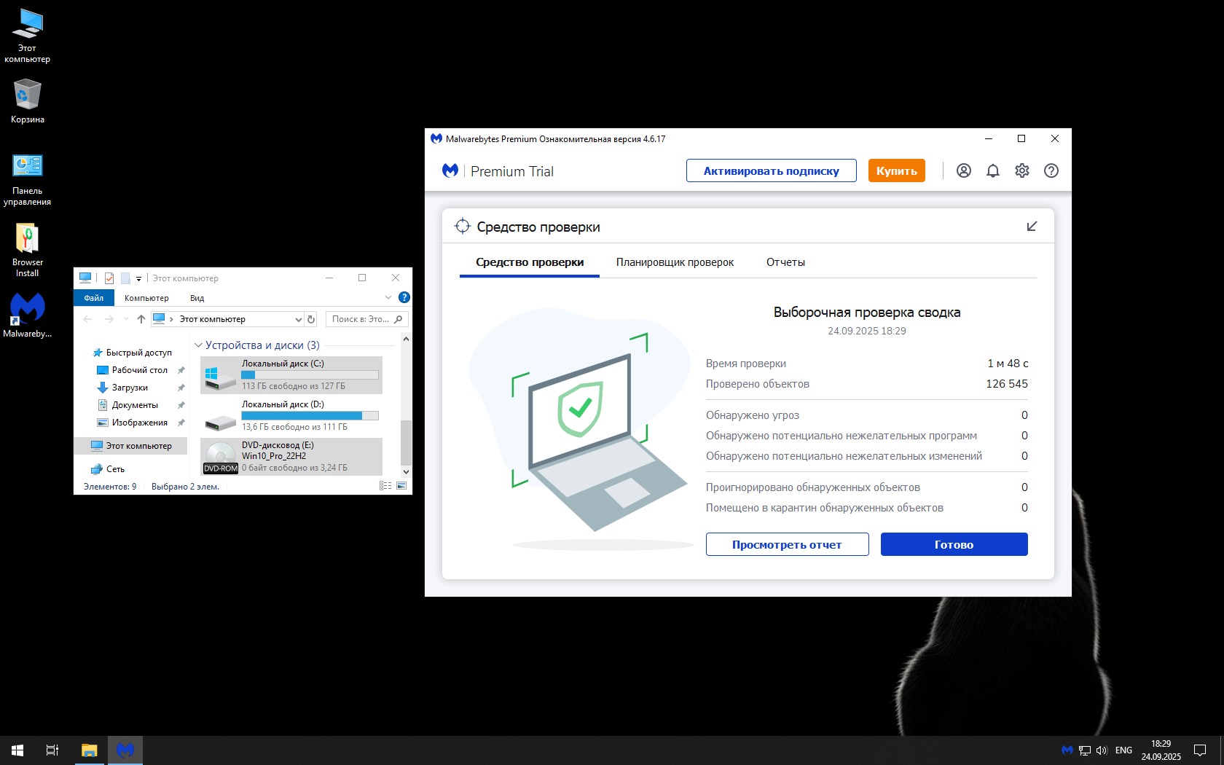This screenshot has width=1224, height=765.
Task: Click the Explorer Properties quick access icon
Action: tap(109, 278)
